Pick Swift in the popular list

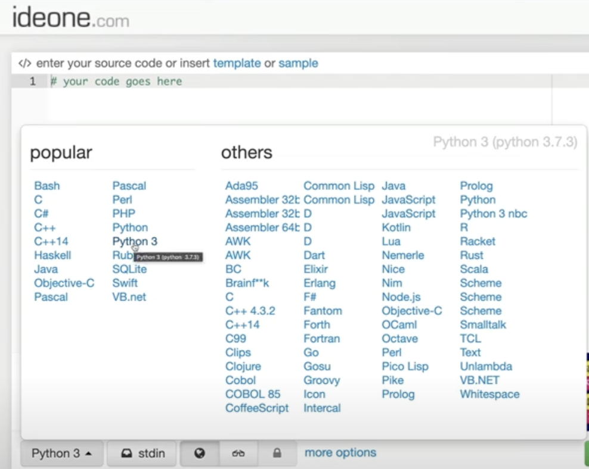point(125,283)
